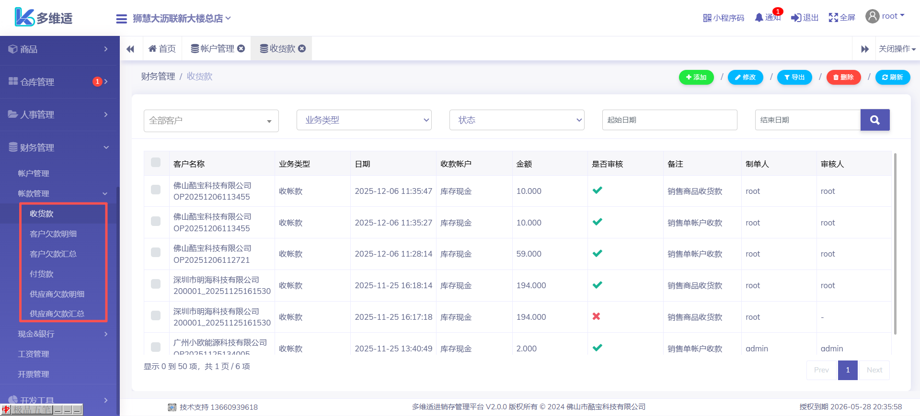Check the first row's checkbox
920x416 pixels.
pyautogui.click(x=156, y=190)
